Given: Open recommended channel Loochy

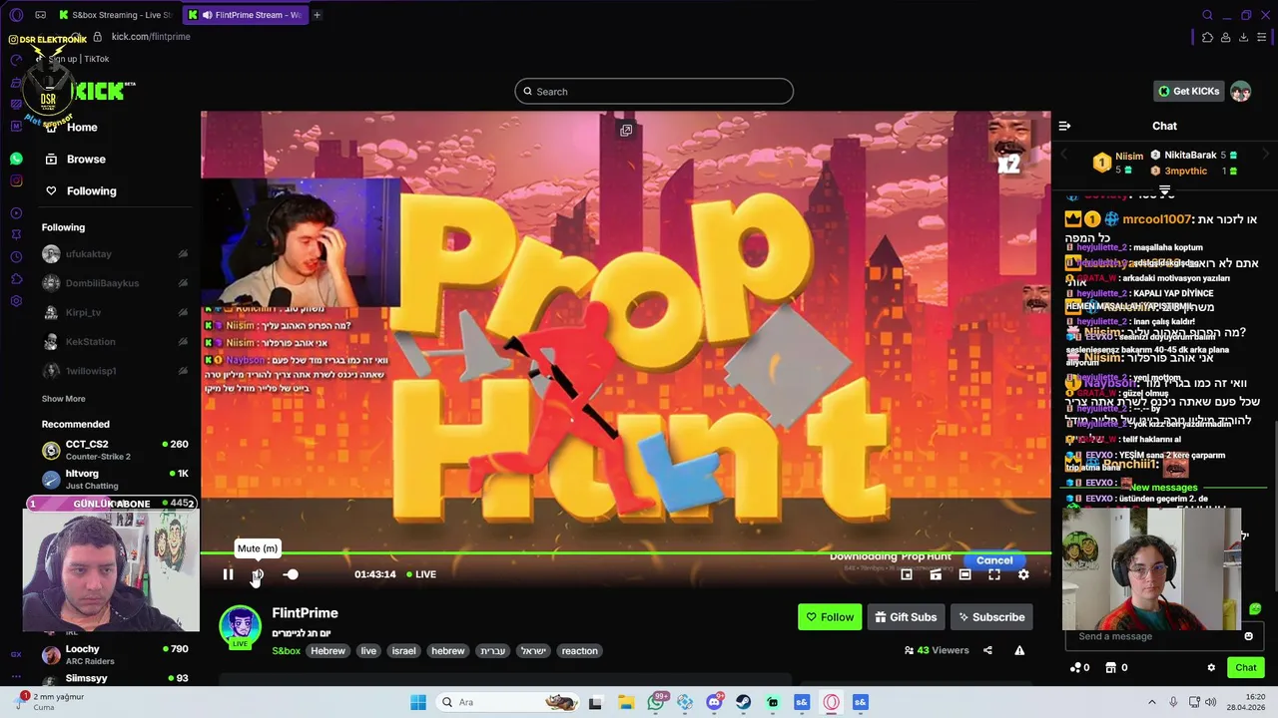Looking at the screenshot, I should pyautogui.click(x=115, y=654).
